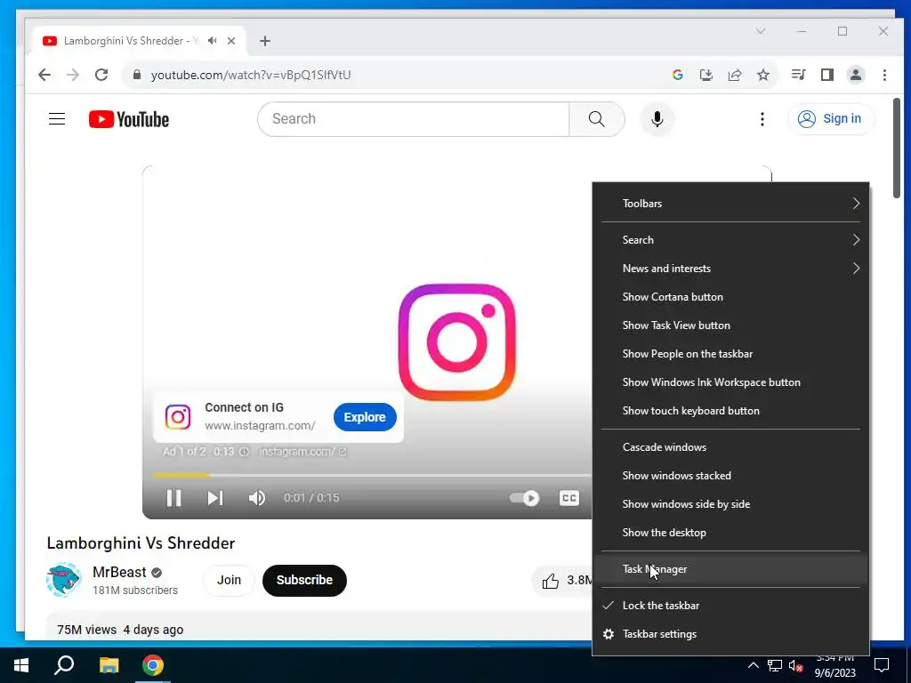This screenshot has height=683, width=911.
Task: Select Show windows side by side
Action: pos(730,504)
